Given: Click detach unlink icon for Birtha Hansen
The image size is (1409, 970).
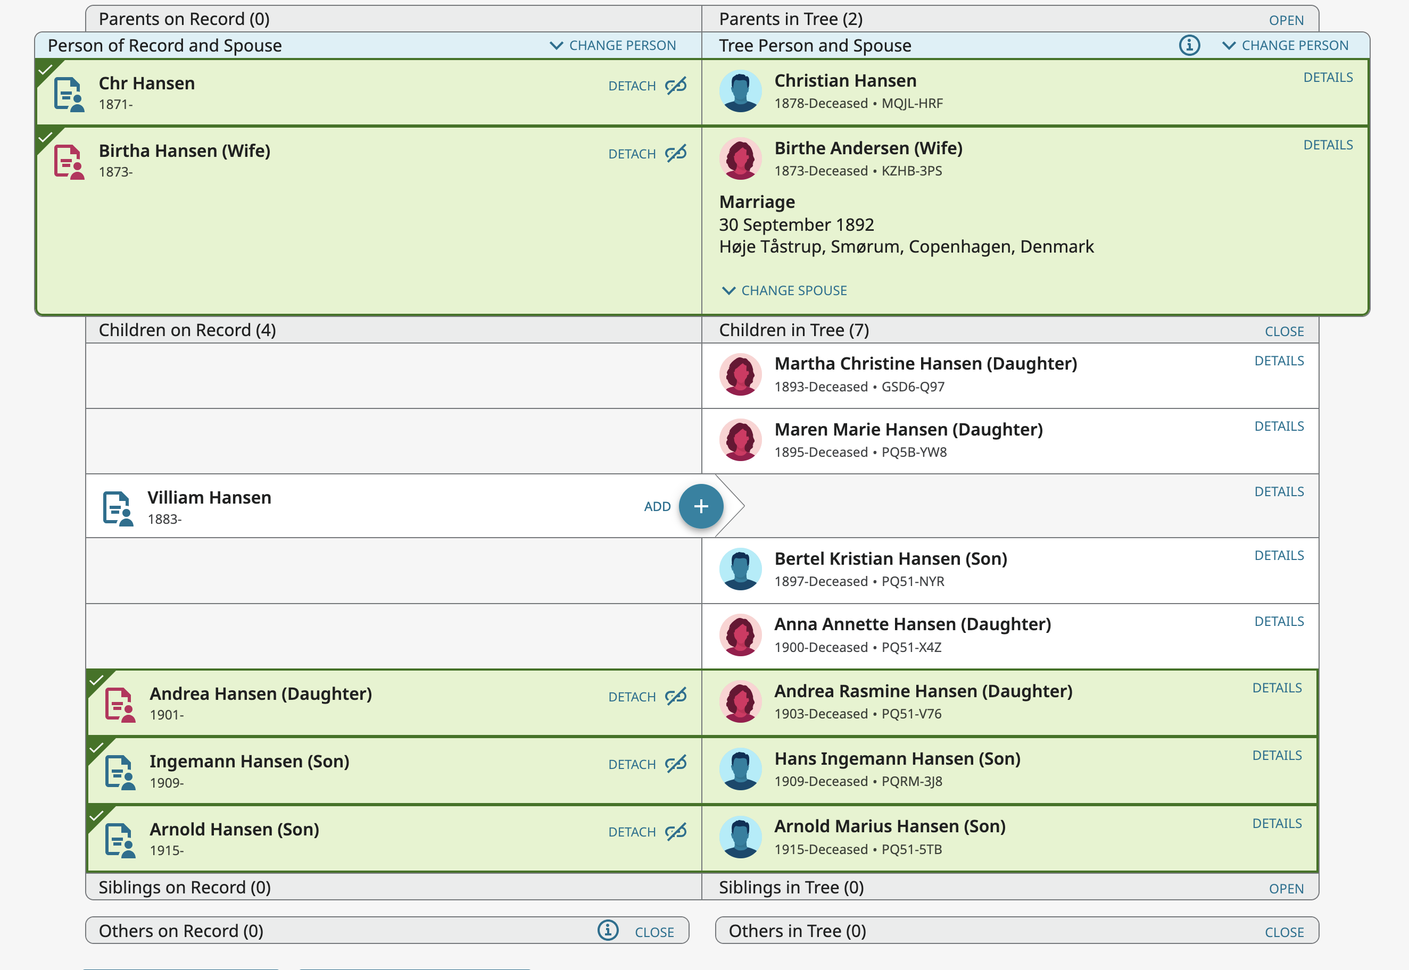Looking at the screenshot, I should tap(676, 153).
